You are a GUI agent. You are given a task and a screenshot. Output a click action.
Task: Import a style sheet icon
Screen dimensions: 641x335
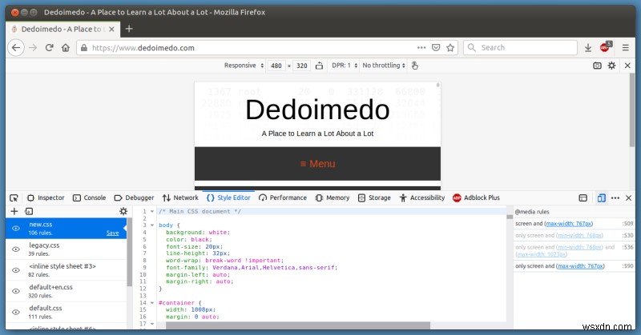click(x=29, y=211)
